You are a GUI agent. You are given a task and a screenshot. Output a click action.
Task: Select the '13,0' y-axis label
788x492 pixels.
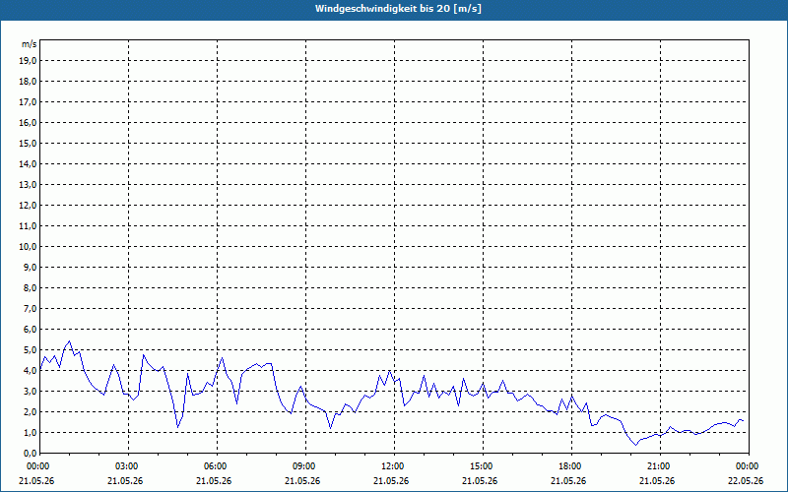pyautogui.click(x=28, y=185)
